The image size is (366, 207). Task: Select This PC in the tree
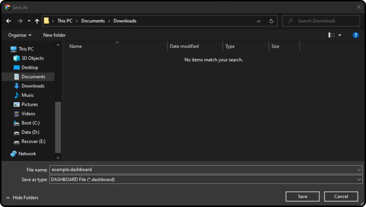(26, 49)
